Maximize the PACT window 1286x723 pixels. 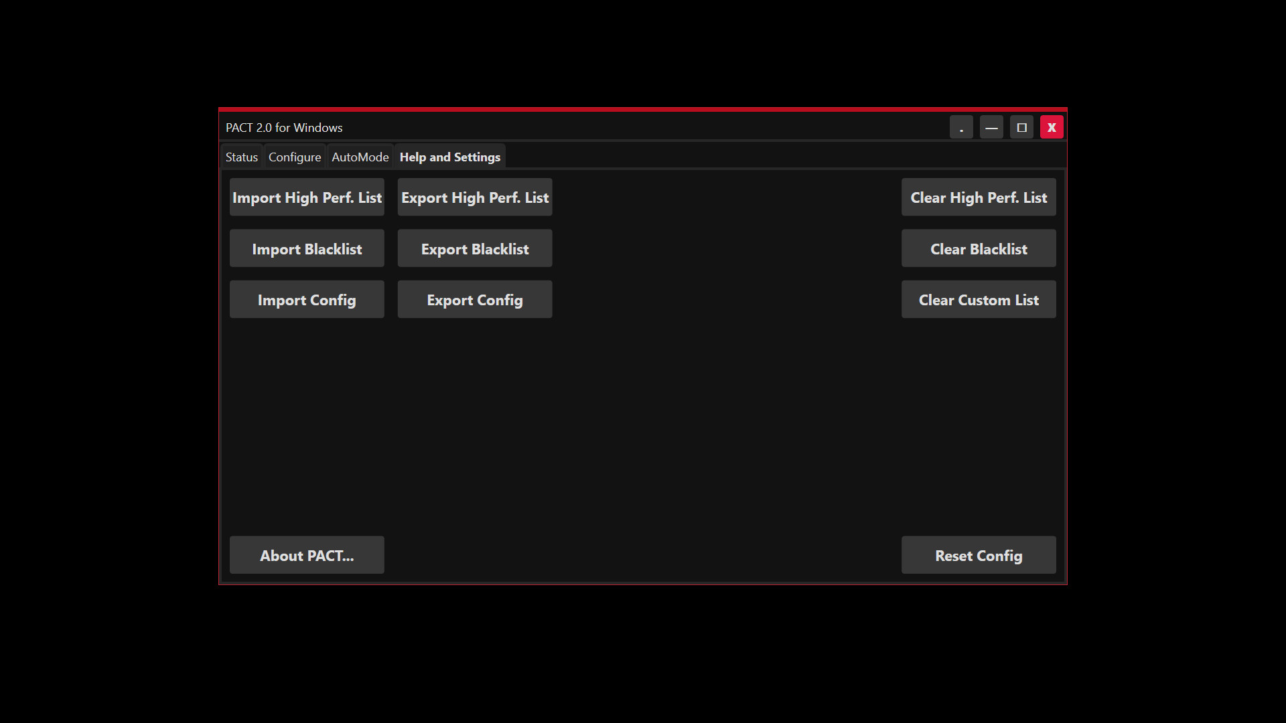click(x=1021, y=127)
